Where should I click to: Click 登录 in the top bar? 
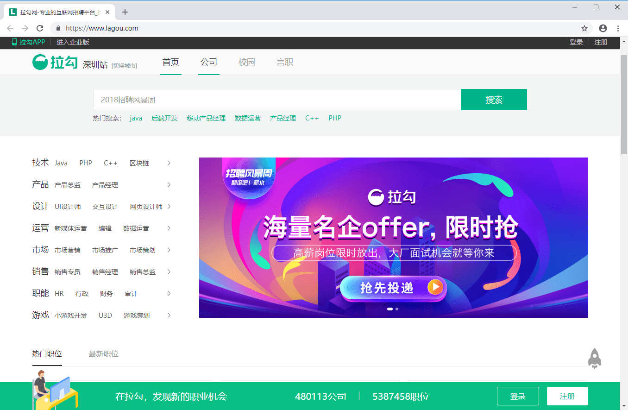tap(577, 42)
